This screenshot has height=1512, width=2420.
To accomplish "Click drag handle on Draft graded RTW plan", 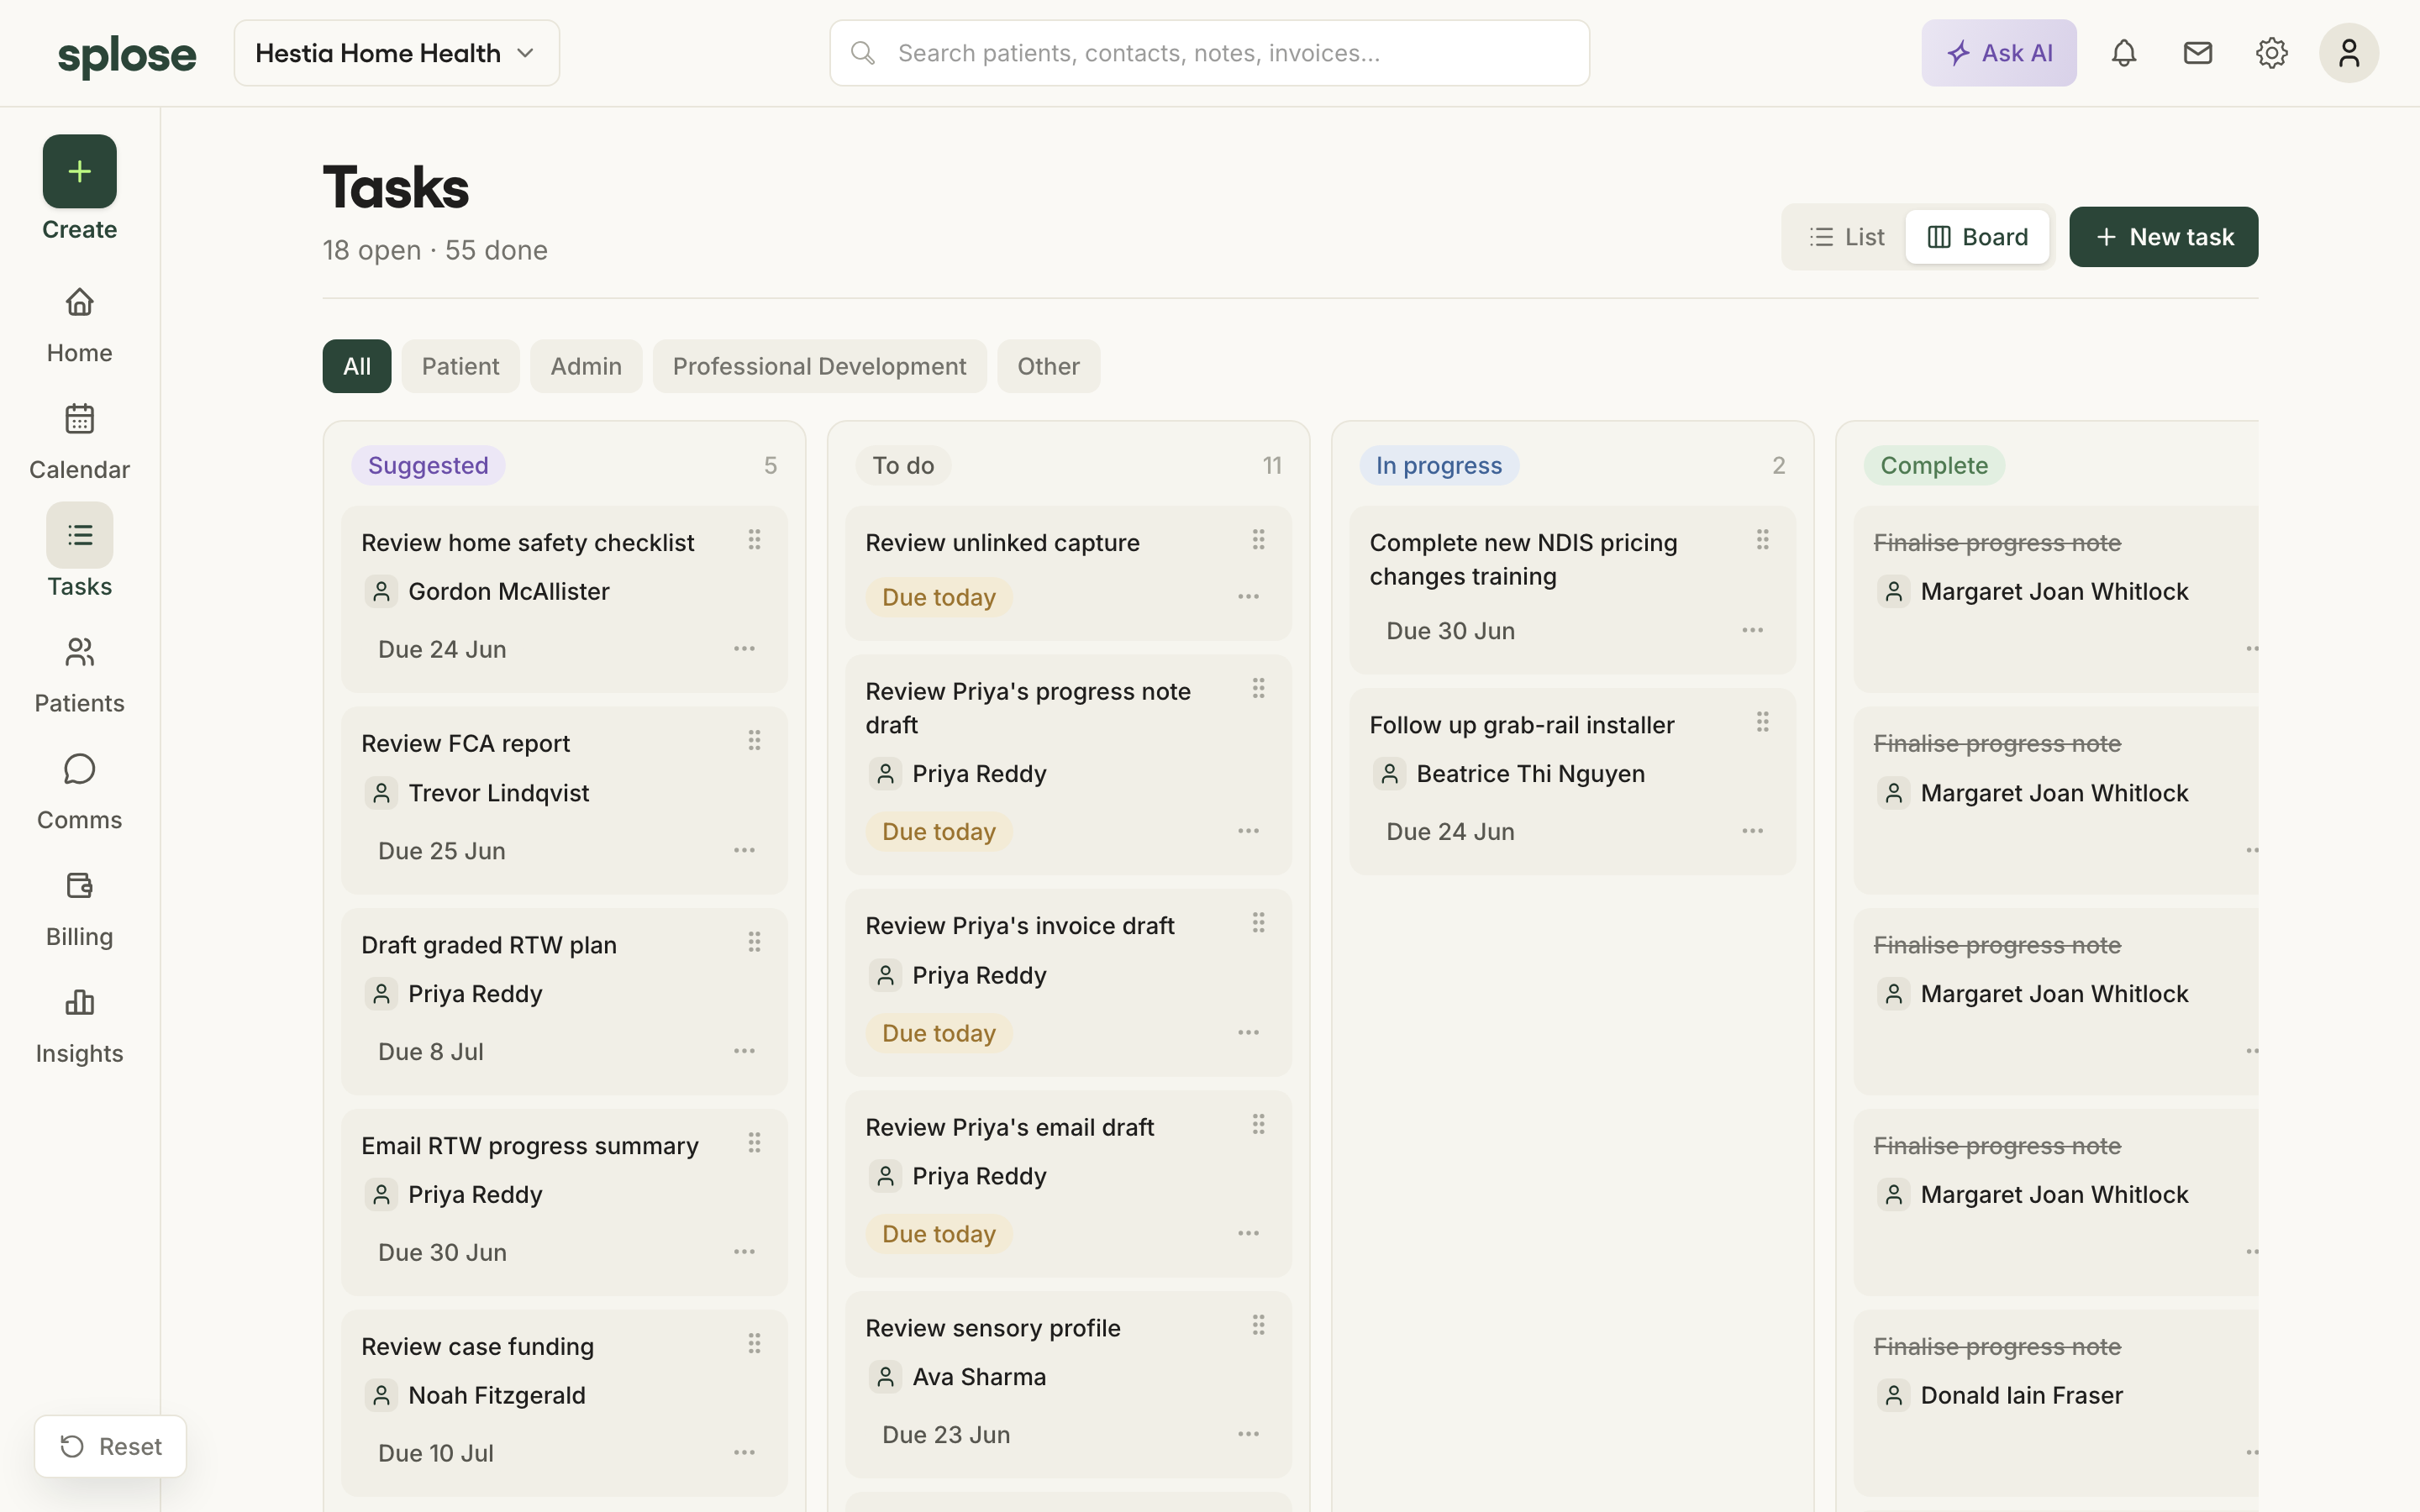I will point(755,942).
